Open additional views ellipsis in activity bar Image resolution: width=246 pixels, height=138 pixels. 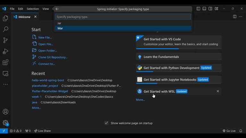pyautogui.click(x=5, y=84)
